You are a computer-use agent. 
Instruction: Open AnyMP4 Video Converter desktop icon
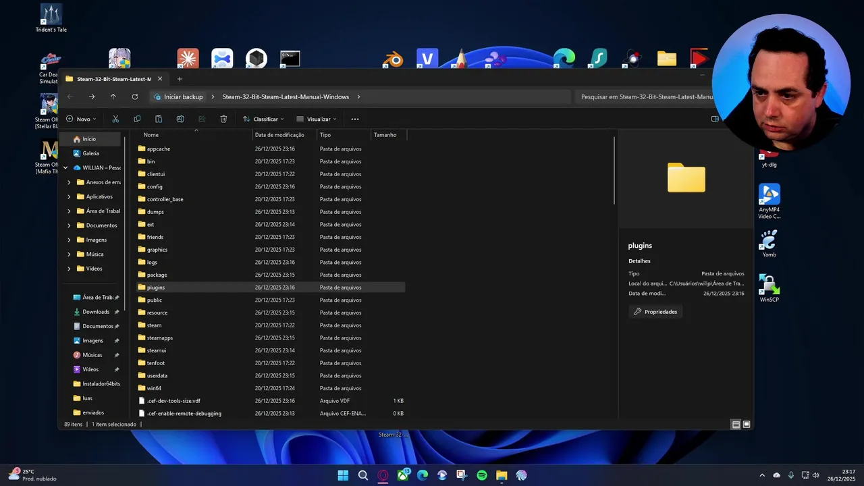tap(769, 201)
